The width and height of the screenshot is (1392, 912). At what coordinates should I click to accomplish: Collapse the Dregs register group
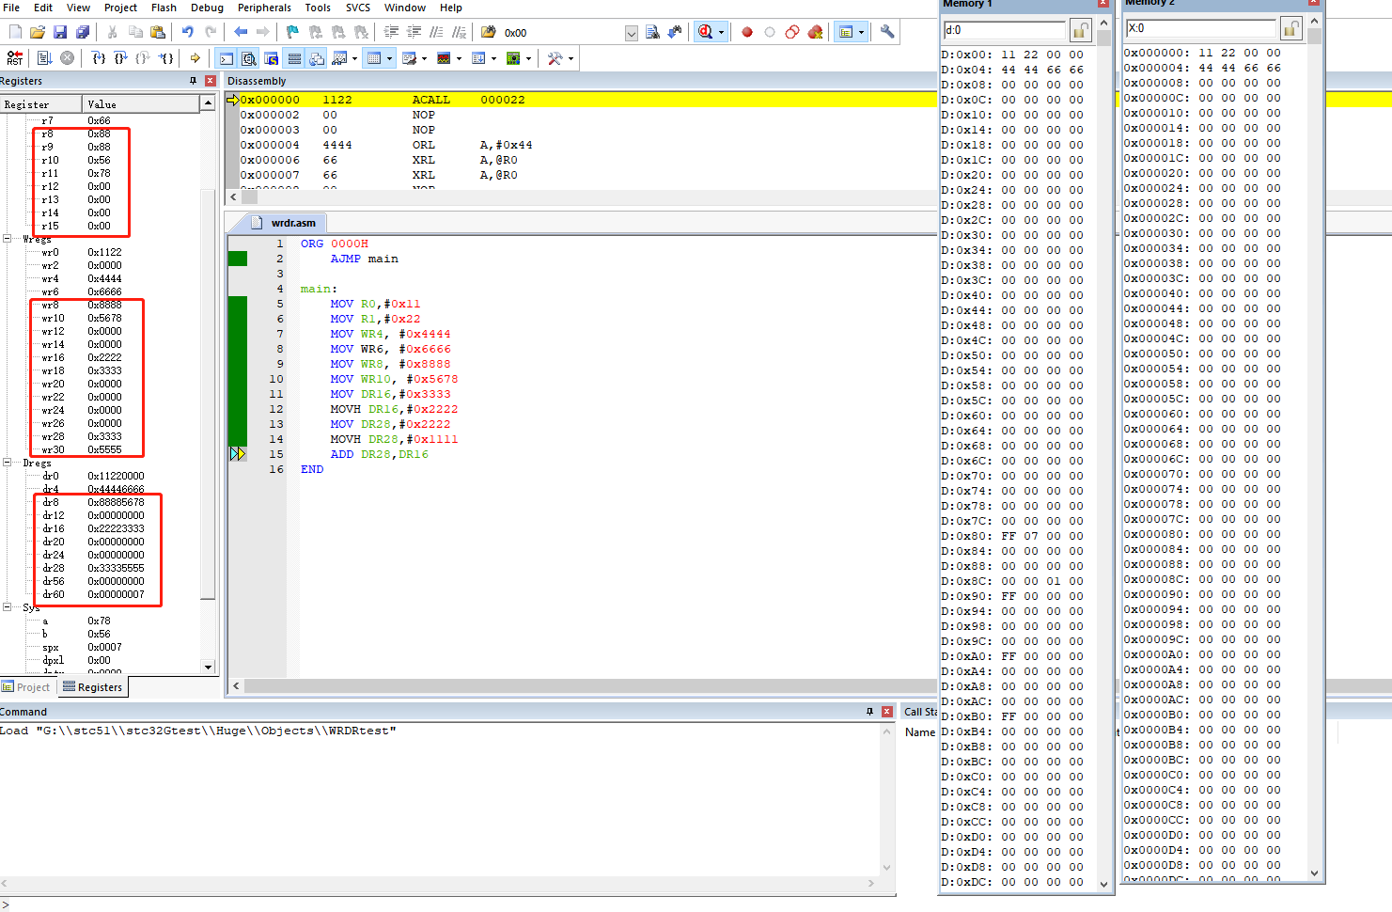point(7,463)
